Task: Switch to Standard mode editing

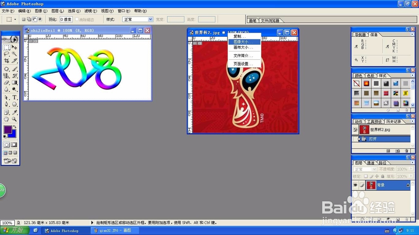Action: [7, 145]
